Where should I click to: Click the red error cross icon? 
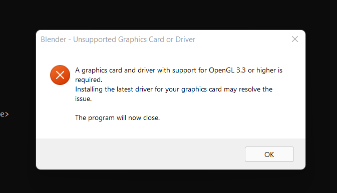[x=60, y=75]
